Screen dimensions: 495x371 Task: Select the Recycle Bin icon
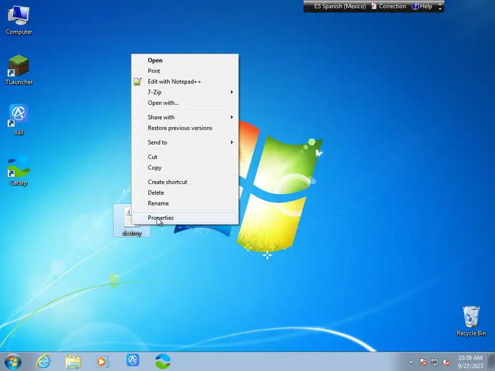(471, 321)
